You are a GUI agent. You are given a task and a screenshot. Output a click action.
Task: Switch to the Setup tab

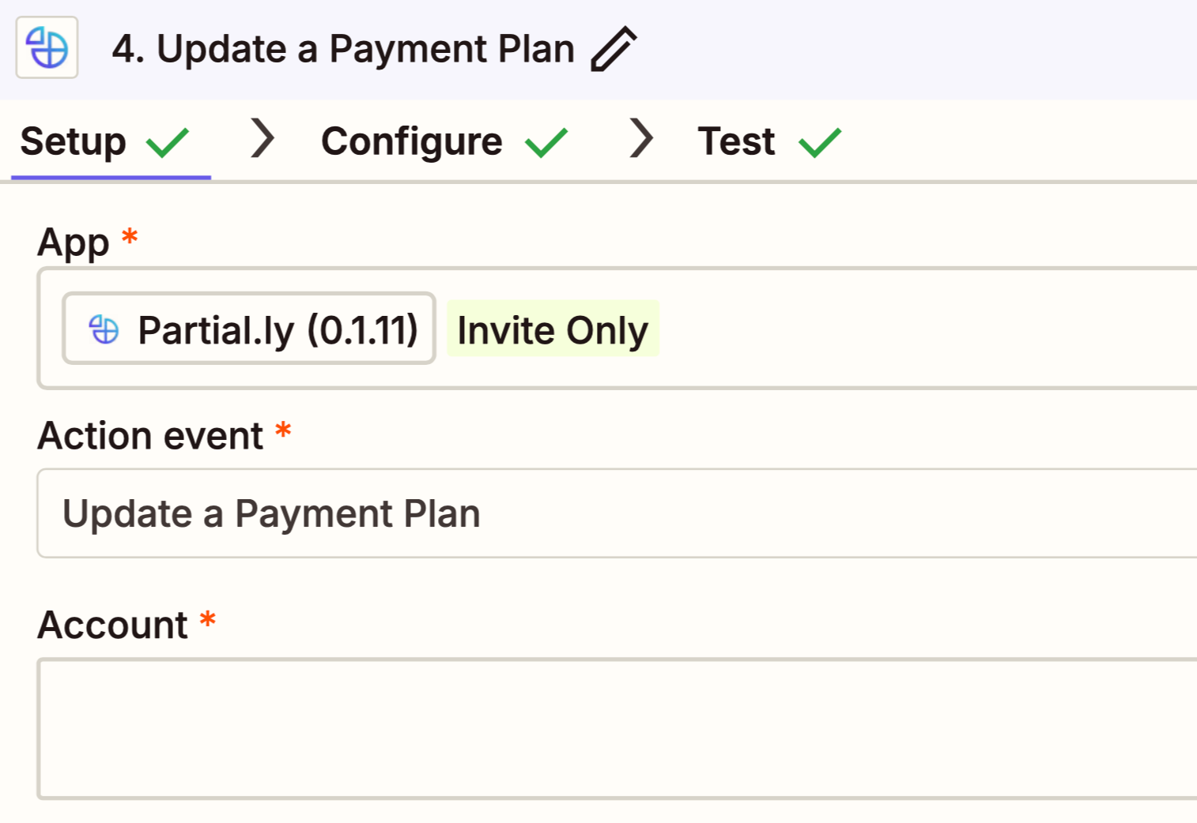click(x=74, y=142)
